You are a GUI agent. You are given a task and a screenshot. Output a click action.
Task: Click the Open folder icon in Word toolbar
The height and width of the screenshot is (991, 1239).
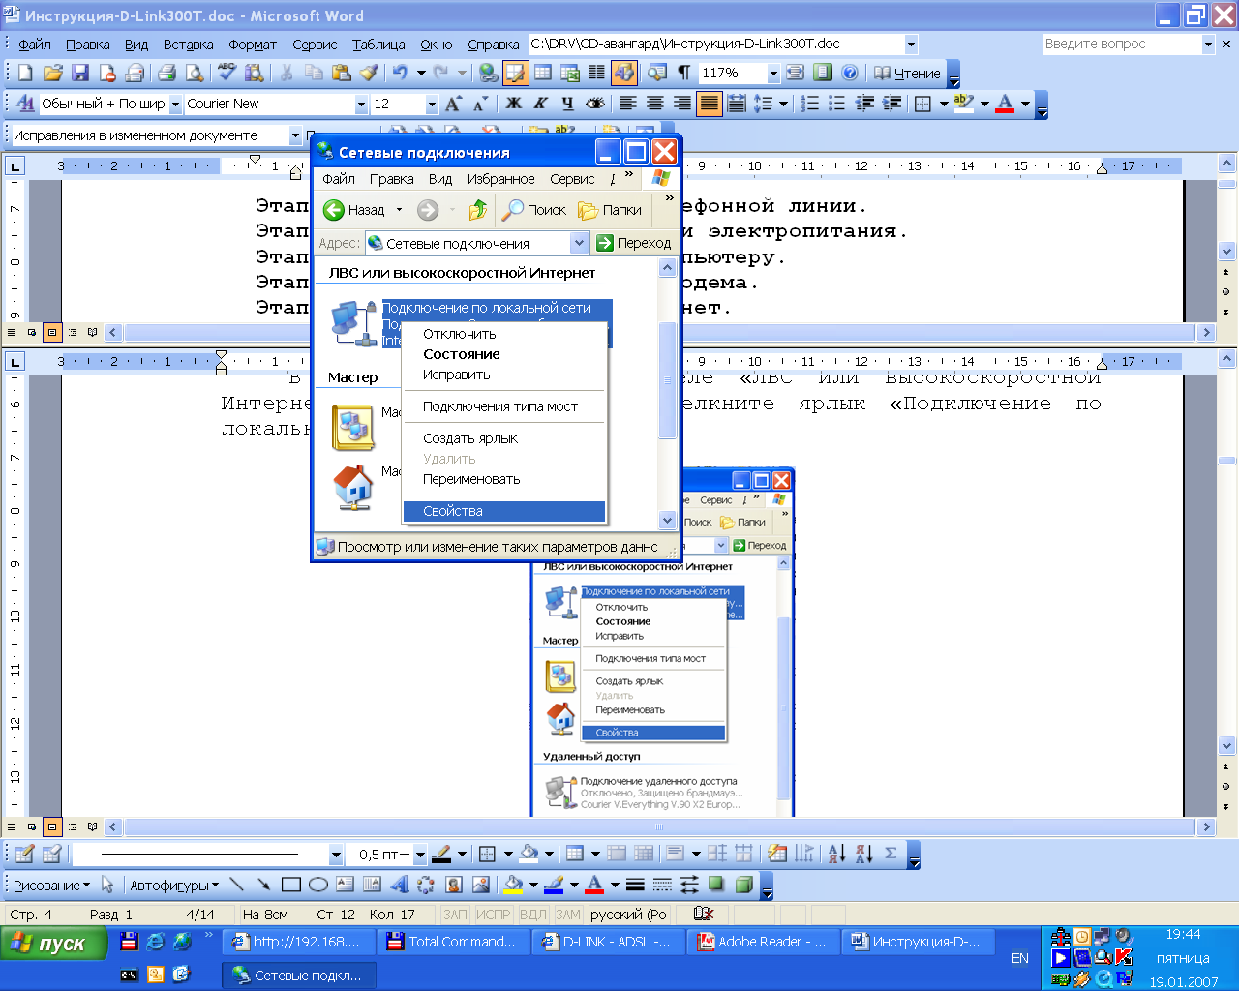pos(53,73)
